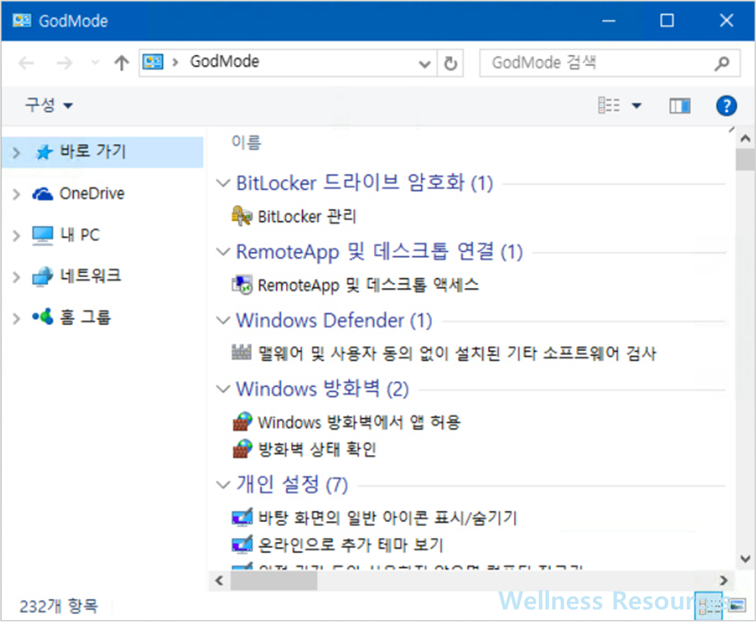Click the GodMode address bar icon
Screen dimensions: 756x630
point(153,62)
